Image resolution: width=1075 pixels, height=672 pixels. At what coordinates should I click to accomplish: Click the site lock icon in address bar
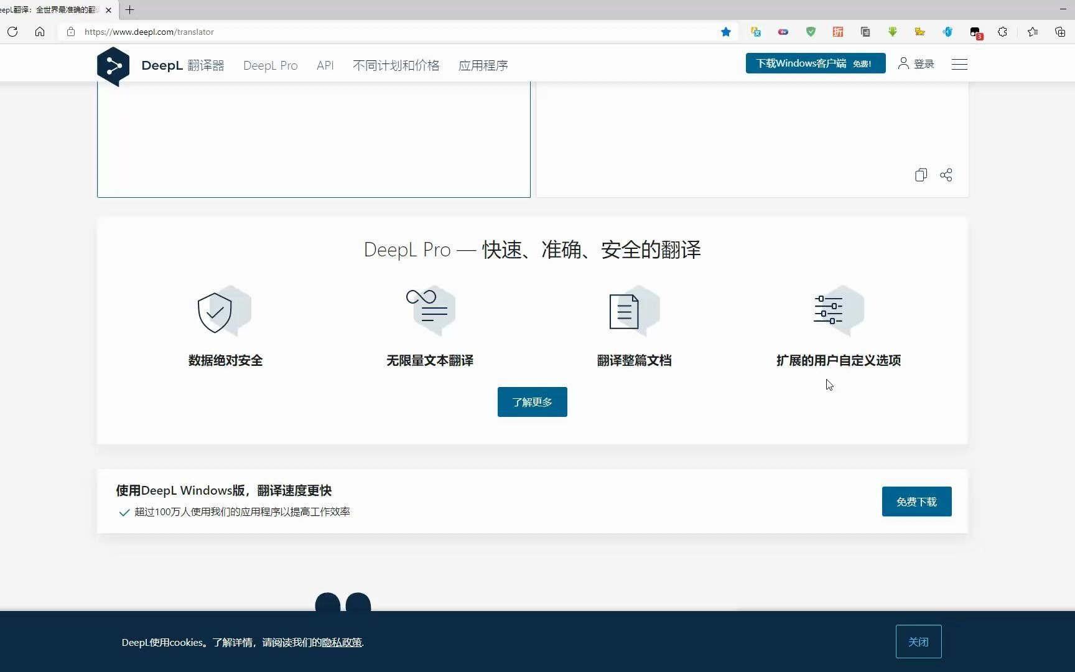(71, 32)
